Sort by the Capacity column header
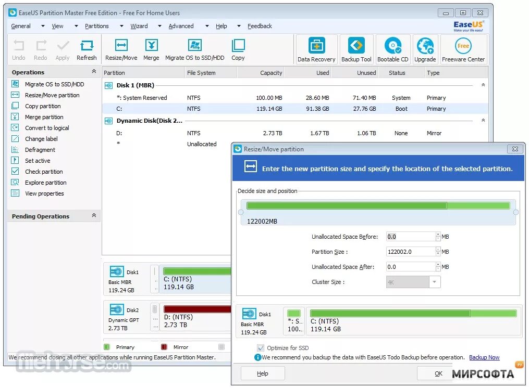This screenshot has height=388, width=529. [x=261, y=73]
